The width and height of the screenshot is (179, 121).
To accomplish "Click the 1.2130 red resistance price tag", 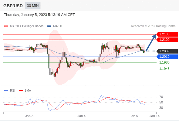I will tap(167, 34).
